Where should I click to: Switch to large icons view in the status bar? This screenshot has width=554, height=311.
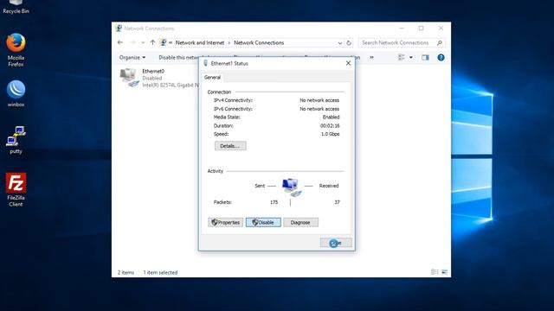(x=444, y=272)
